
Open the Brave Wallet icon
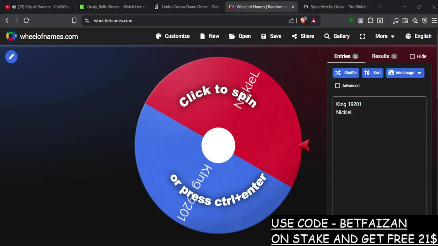405,20
